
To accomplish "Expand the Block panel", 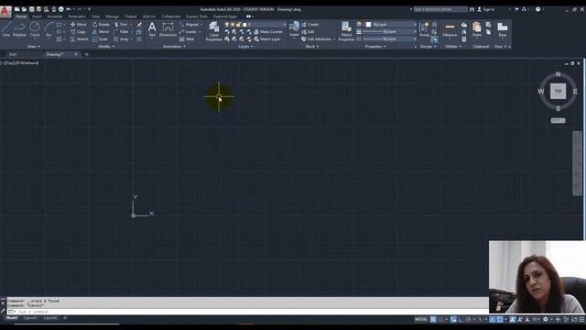I will (312, 47).
